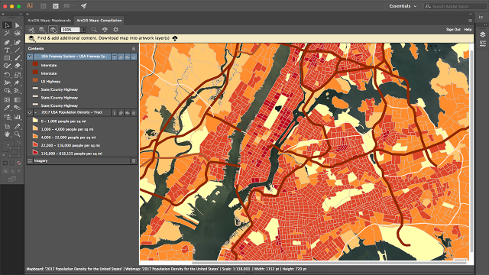Click the map vertical scrollbar

click(471, 151)
